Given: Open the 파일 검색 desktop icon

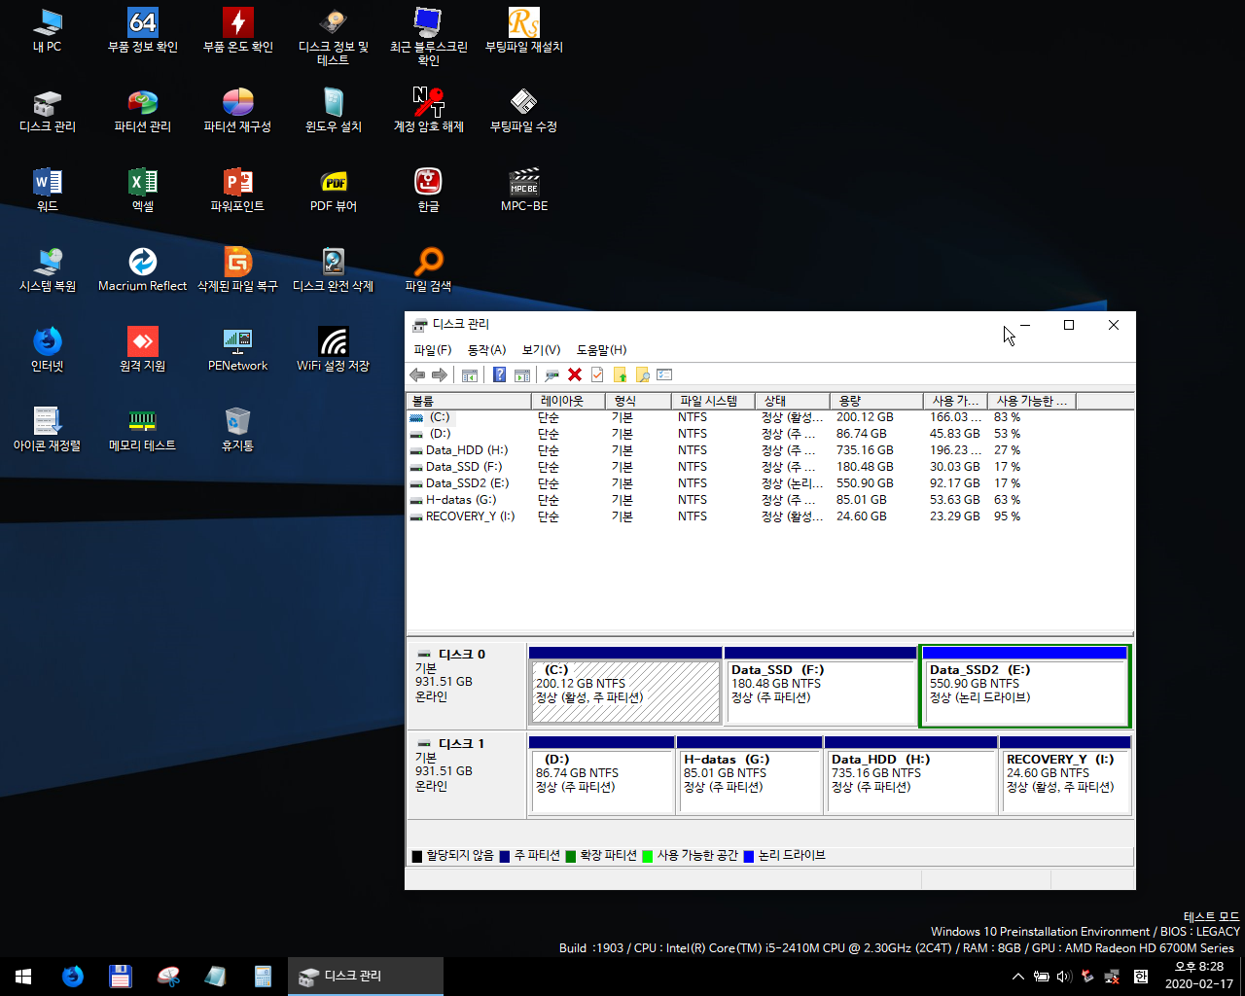Looking at the screenshot, I should 429,270.
